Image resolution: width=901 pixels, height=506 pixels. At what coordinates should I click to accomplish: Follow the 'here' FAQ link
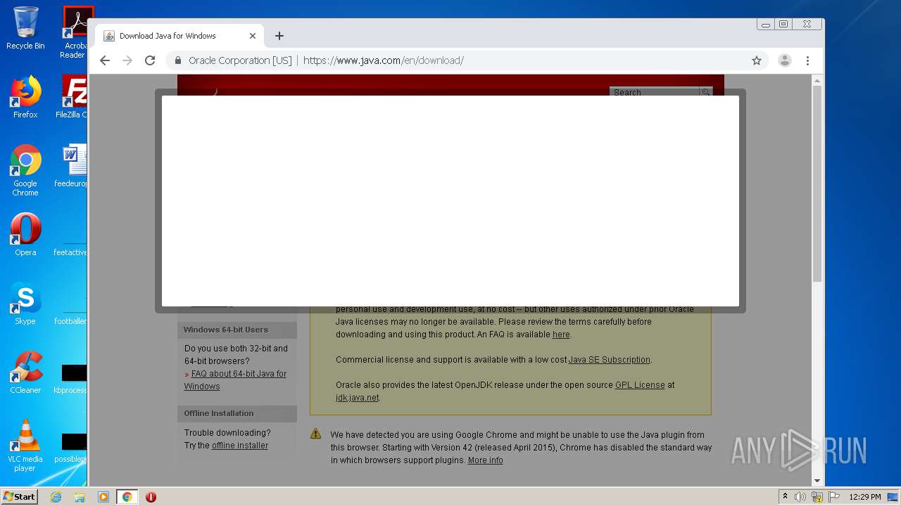tap(561, 335)
